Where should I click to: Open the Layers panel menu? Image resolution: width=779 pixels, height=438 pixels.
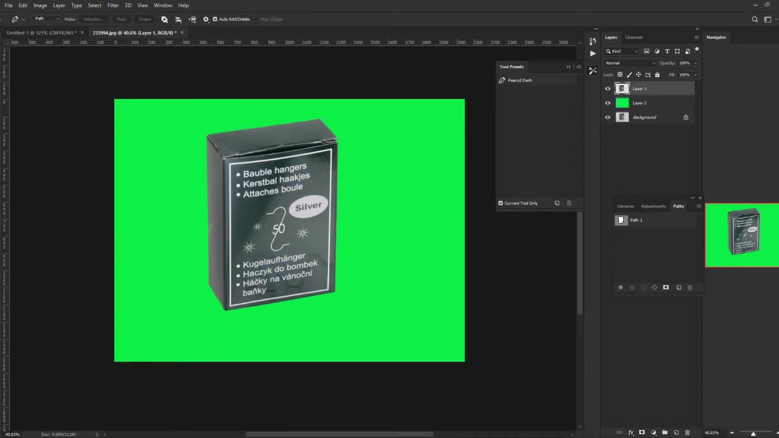[x=697, y=38]
